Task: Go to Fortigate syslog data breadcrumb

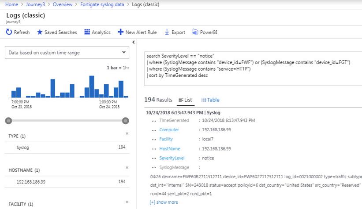Action: (x=103, y=4)
